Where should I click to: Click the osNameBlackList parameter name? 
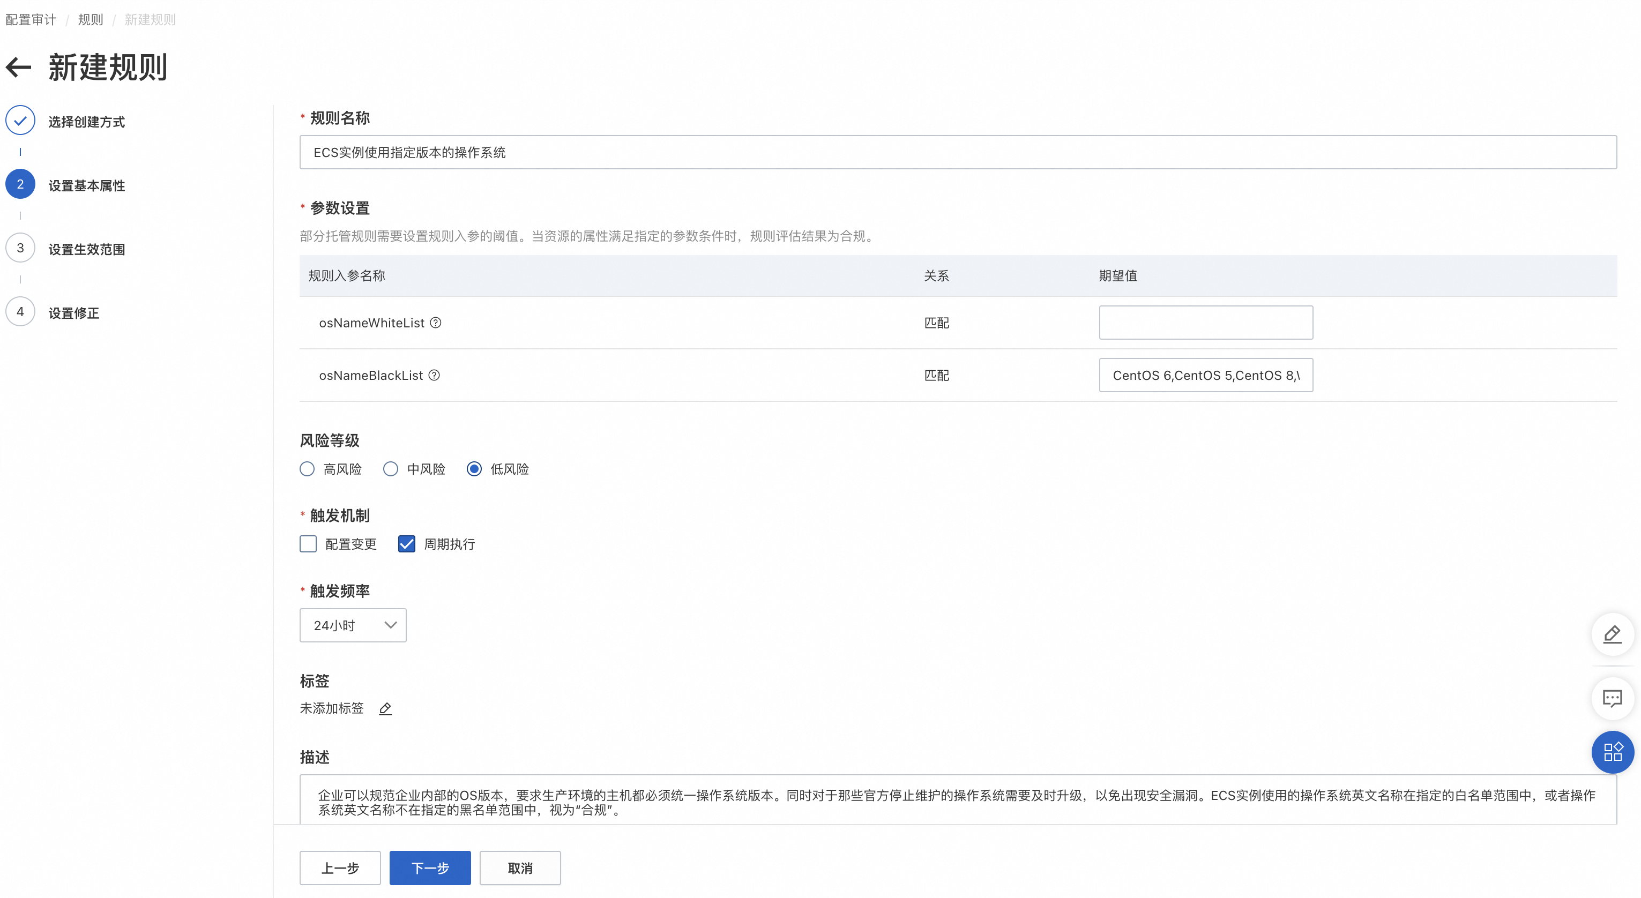point(371,375)
